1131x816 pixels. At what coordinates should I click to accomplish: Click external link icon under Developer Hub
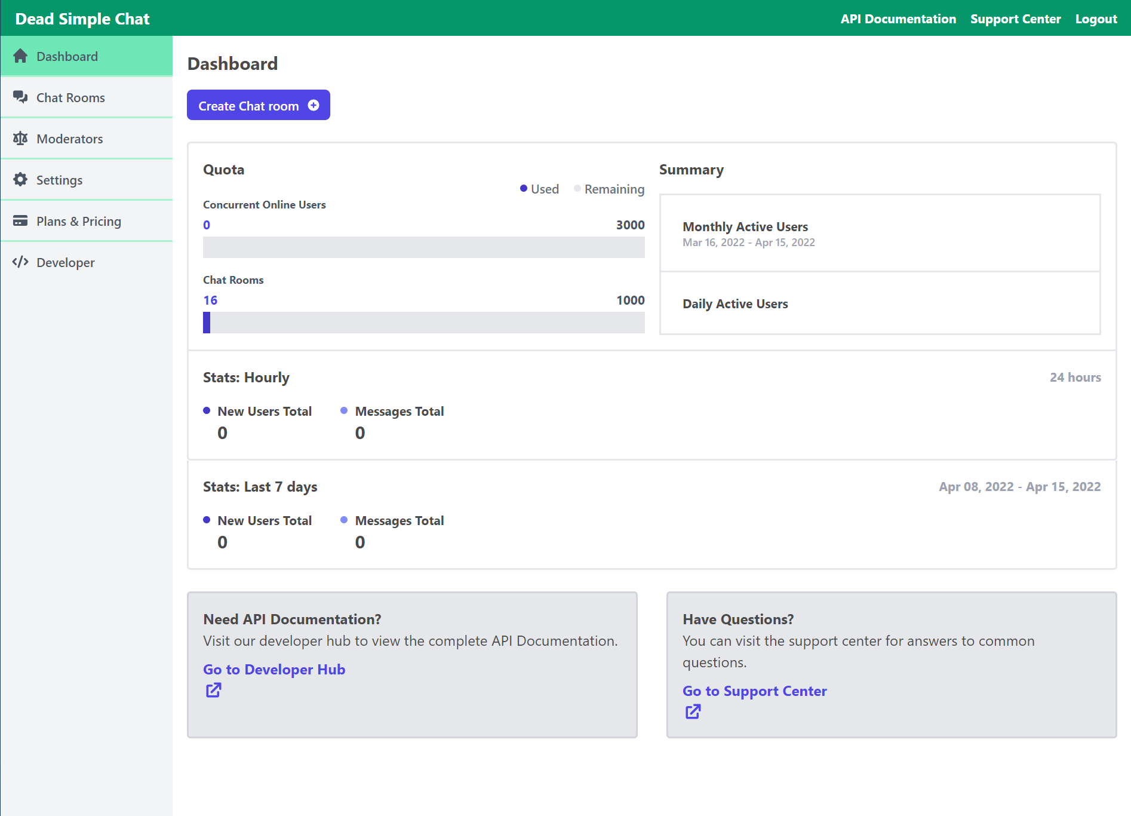pos(214,690)
